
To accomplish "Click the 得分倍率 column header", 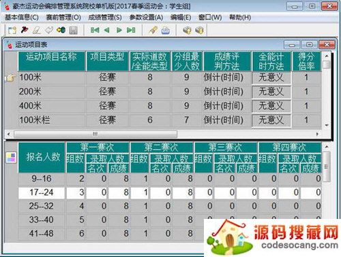I will click(x=306, y=61).
